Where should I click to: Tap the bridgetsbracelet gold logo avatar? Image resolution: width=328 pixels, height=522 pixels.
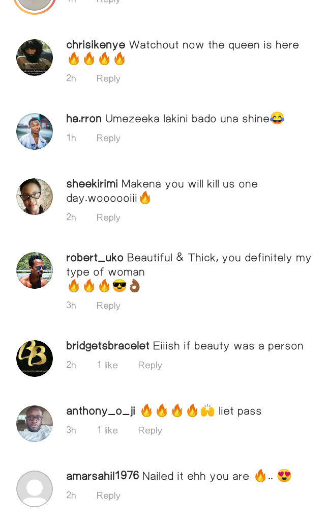pos(35,359)
